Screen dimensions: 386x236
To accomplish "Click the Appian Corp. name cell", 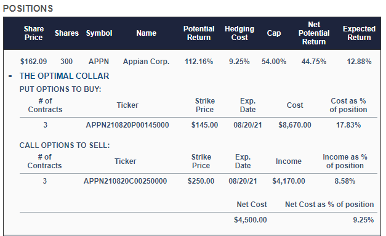I will coord(147,62).
